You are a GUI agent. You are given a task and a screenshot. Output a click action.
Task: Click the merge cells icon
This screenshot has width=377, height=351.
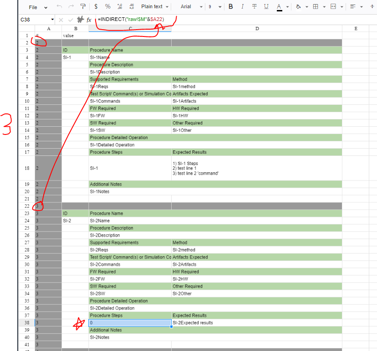(333, 7)
